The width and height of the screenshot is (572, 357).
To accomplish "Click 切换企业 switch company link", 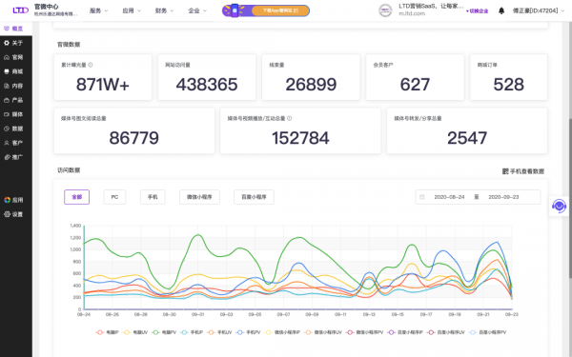I will (x=478, y=10).
